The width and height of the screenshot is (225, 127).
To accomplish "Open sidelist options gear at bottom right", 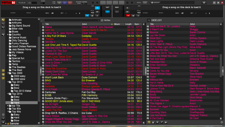I will point(222,122).
